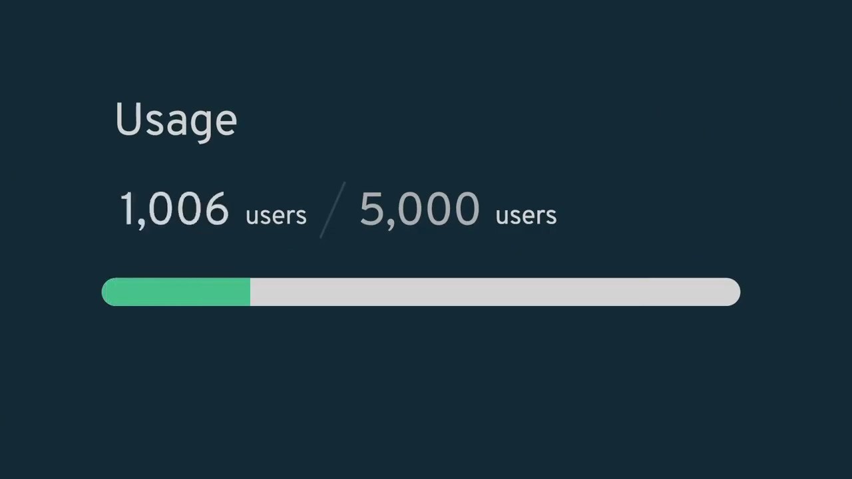This screenshot has width=852, height=479.
Task: Click the 5,000 user limit number
Action: [419, 209]
